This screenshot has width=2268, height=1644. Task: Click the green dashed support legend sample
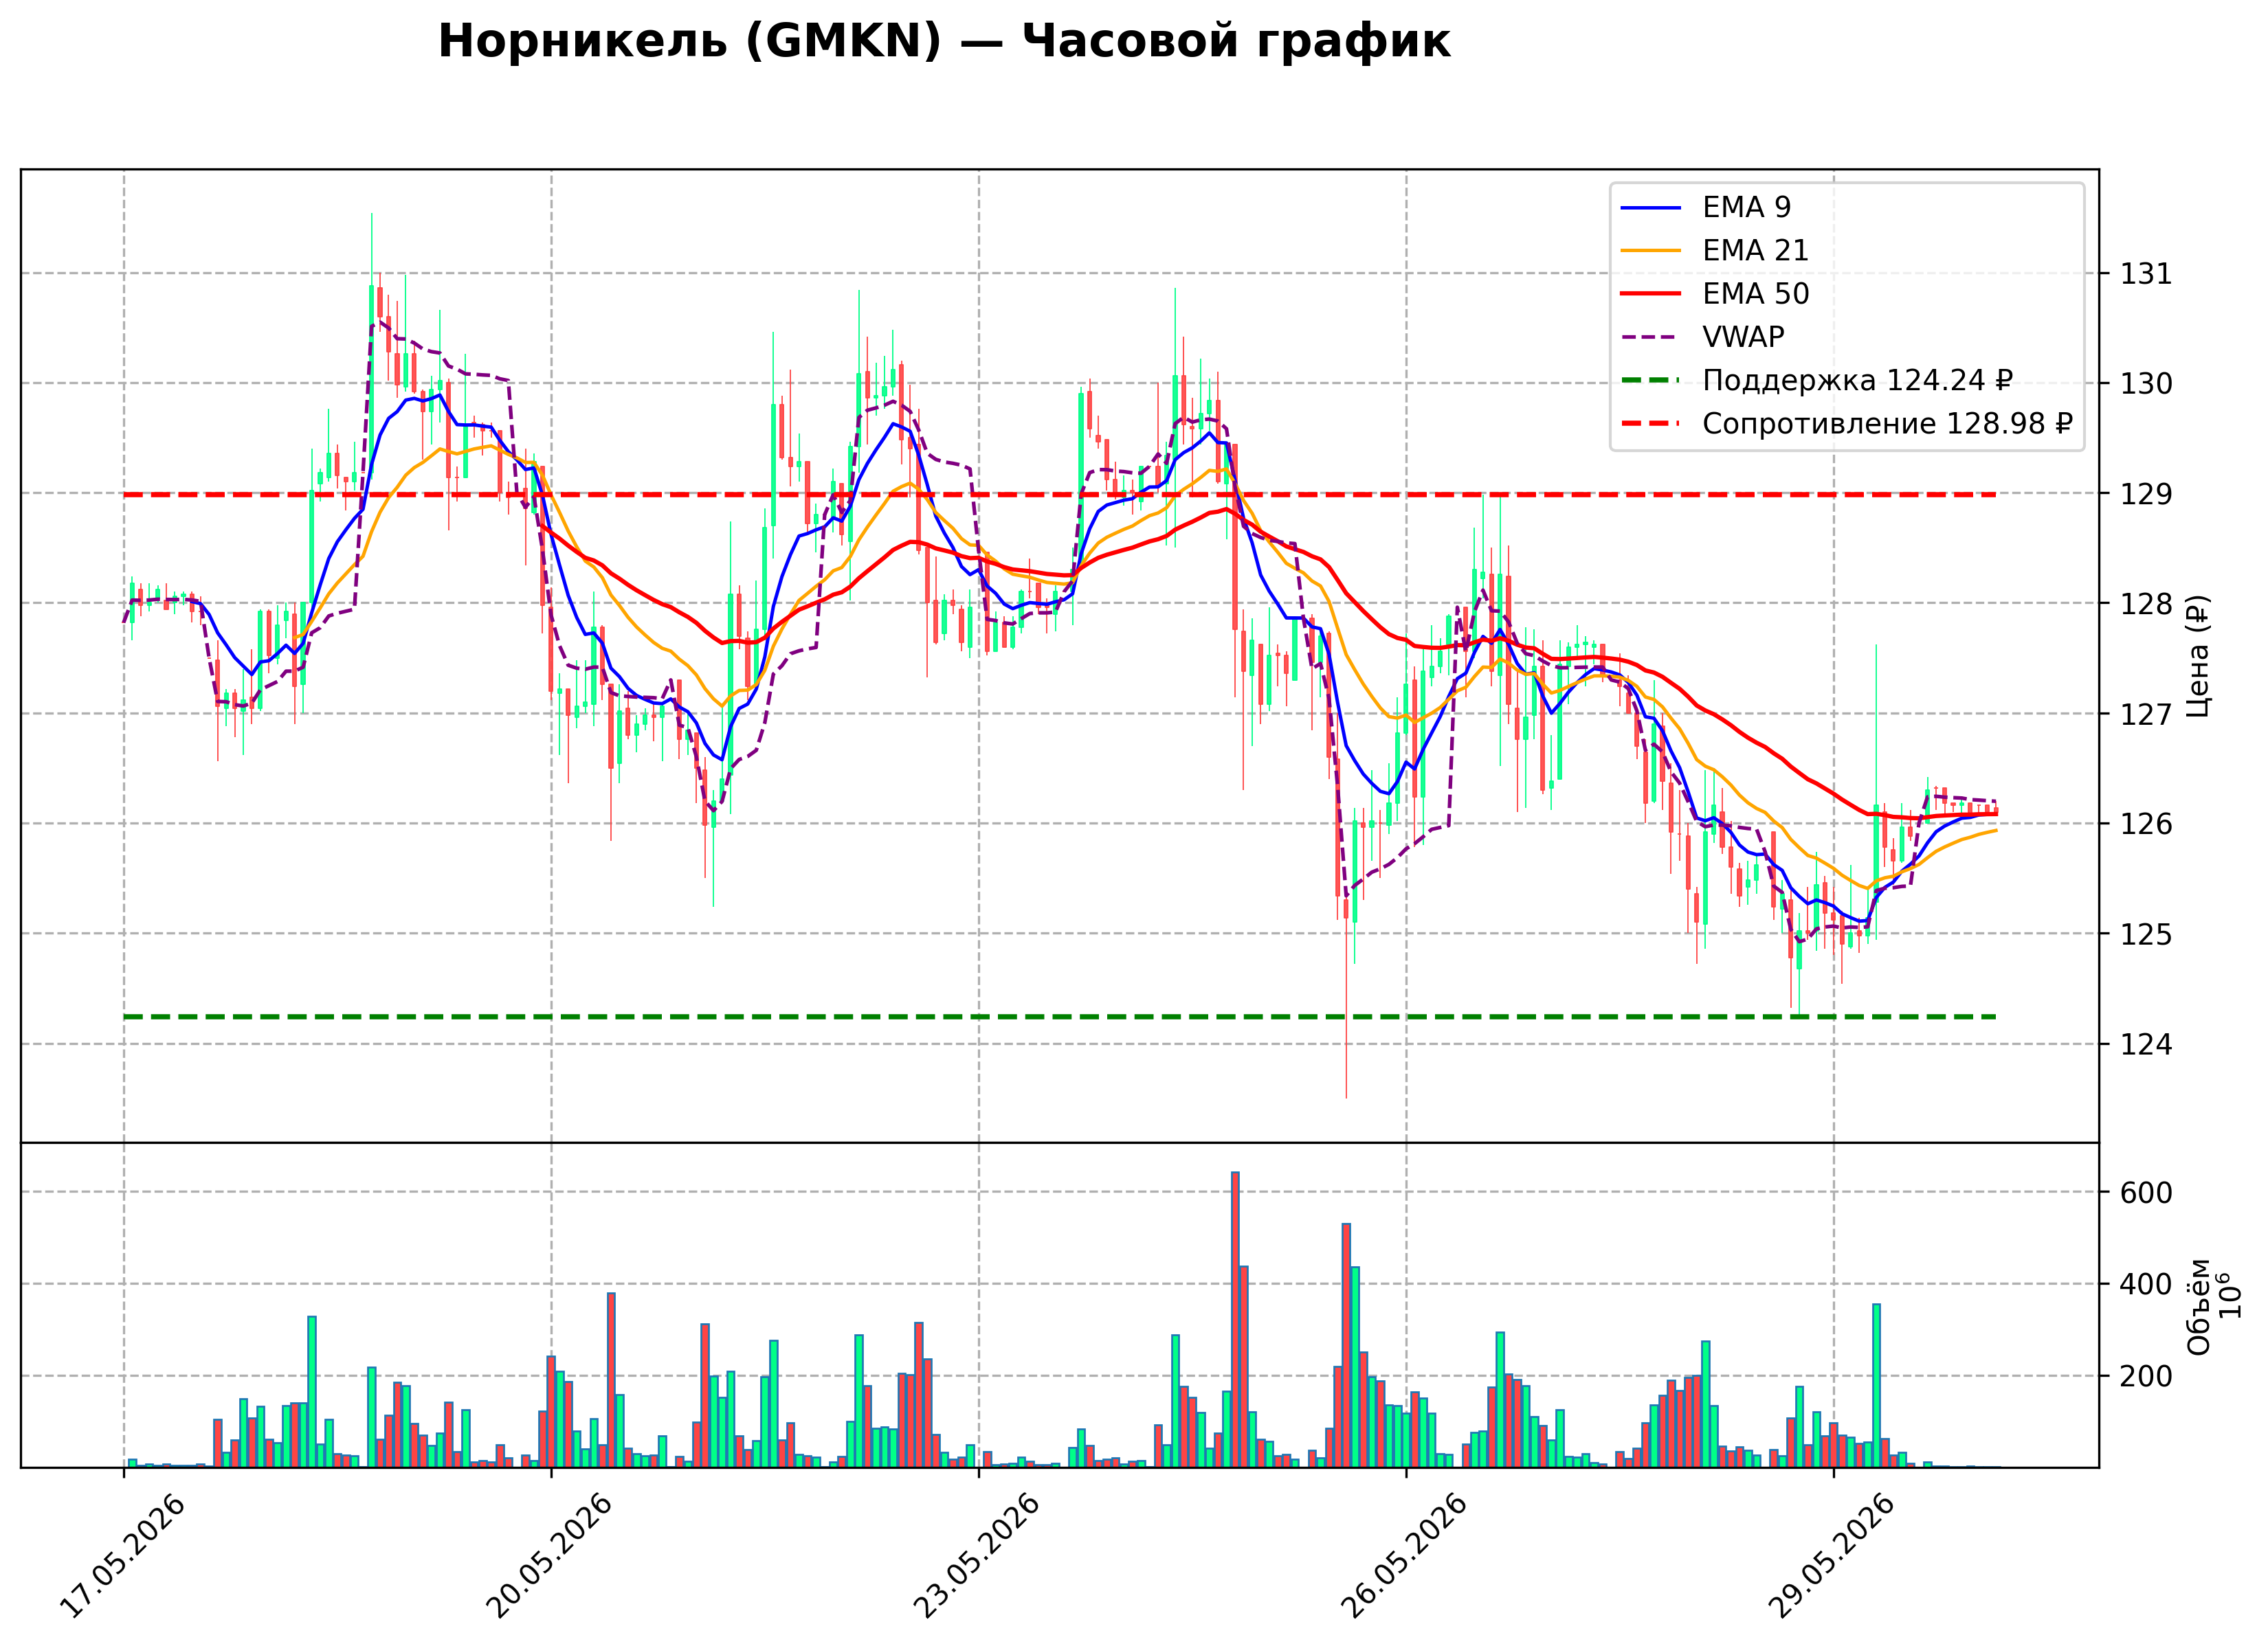(1651, 381)
